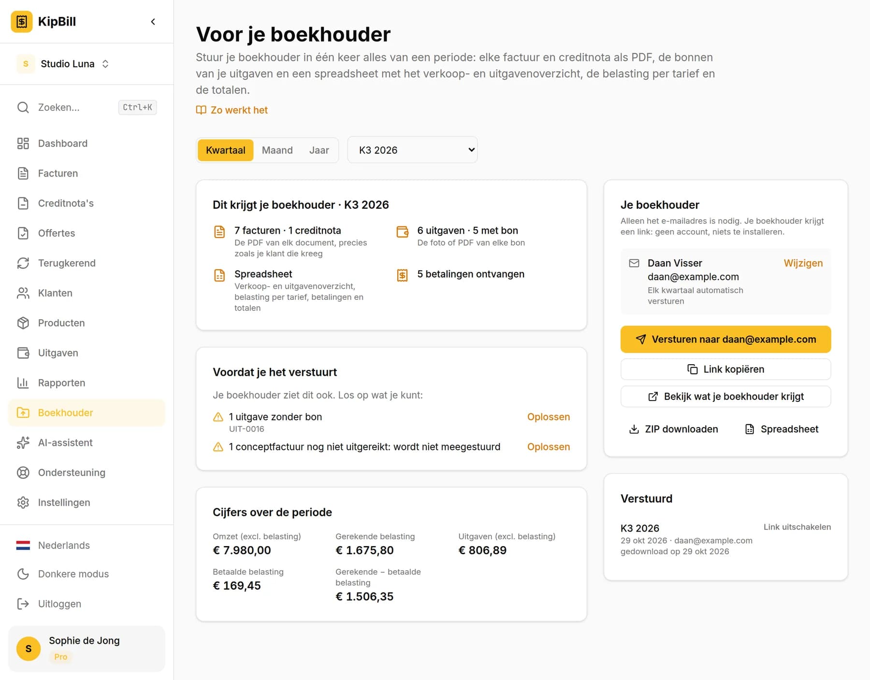The width and height of the screenshot is (870, 680).
Task: Switch to Maand period
Action: pyautogui.click(x=277, y=150)
